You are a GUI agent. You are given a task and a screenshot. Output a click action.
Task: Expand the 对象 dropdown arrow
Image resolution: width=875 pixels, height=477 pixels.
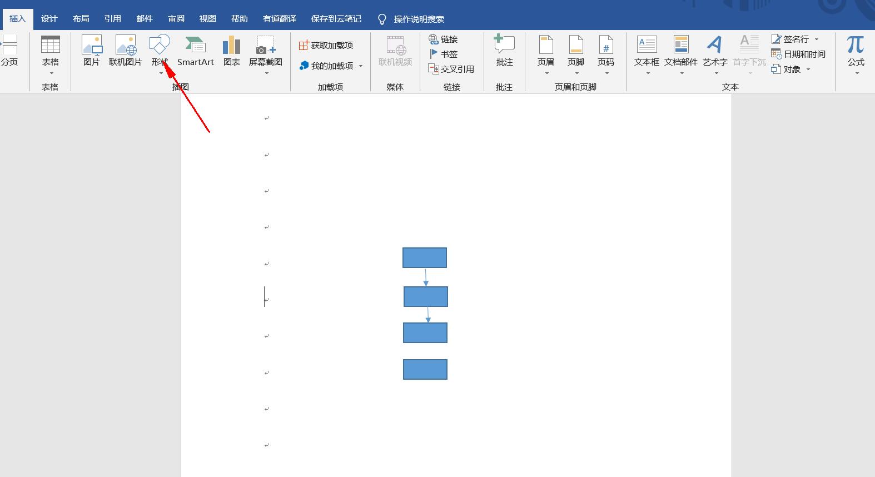808,69
